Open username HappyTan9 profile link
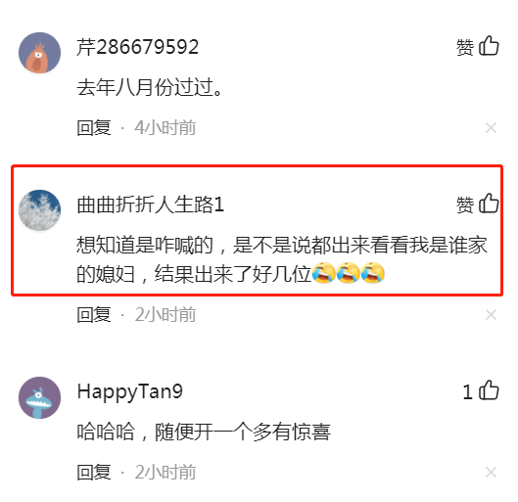518x502 pixels. tap(130, 392)
